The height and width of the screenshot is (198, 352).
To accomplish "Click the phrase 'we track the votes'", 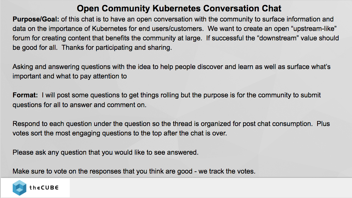I will [227, 171].
